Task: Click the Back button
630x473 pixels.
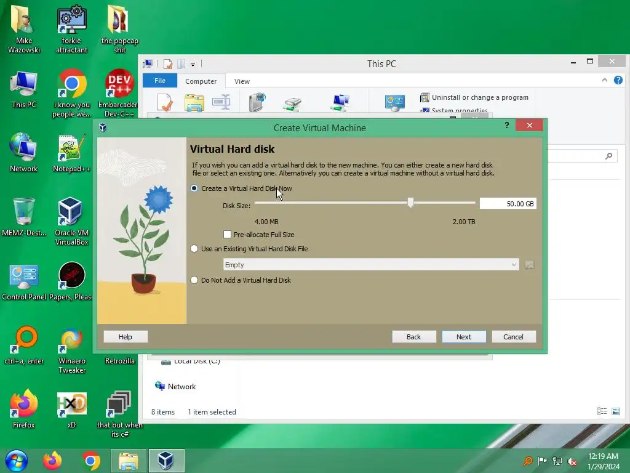Action: click(414, 337)
